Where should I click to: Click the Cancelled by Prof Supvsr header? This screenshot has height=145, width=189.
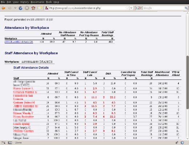[128, 74]
